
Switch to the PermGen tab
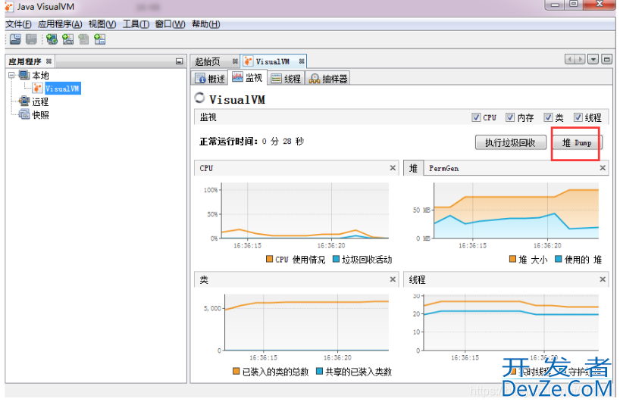coord(443,169)
